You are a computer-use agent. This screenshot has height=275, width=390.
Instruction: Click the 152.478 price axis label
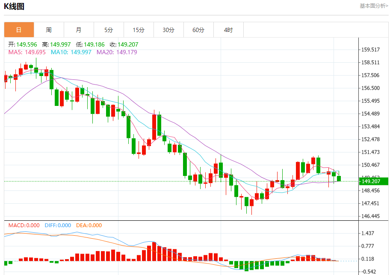[370, 139]
